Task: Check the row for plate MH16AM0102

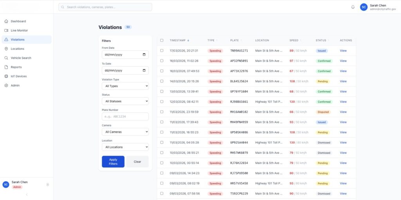Action: point(162,112)
